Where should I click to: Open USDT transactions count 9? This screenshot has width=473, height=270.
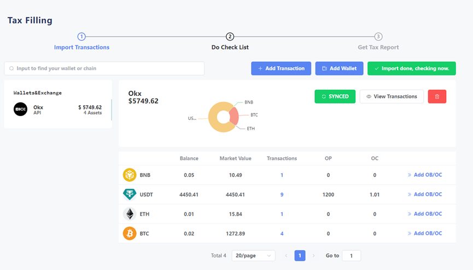point(282,194)
